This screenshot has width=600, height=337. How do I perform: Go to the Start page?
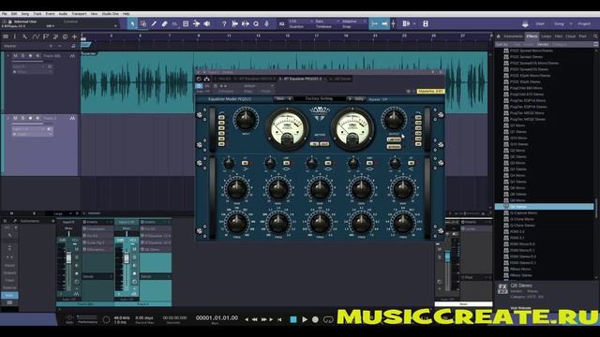(x=540, y=24)
